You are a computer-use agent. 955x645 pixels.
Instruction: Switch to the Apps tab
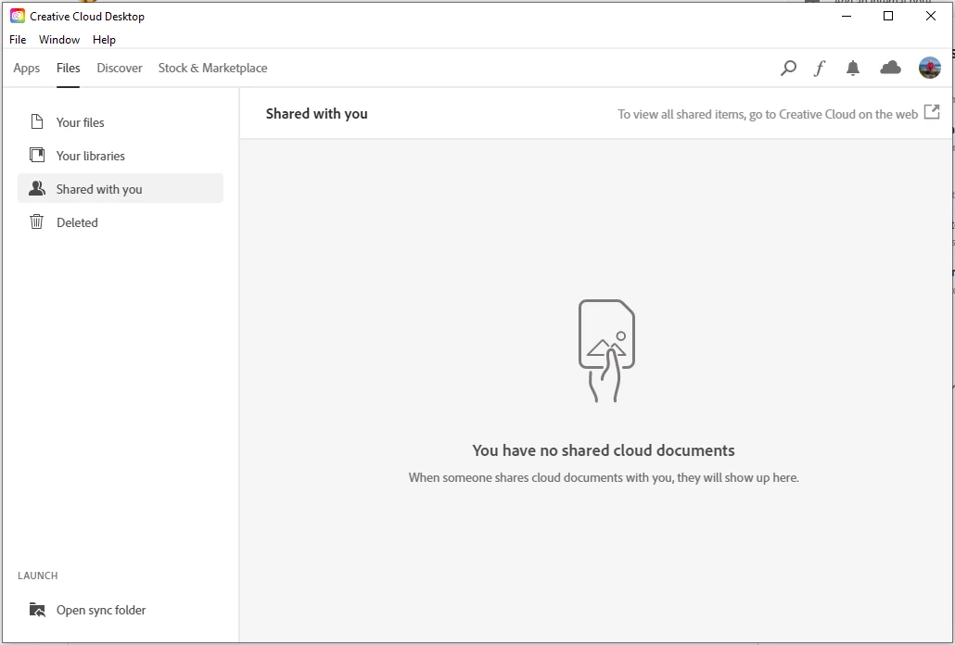point(27,69)
